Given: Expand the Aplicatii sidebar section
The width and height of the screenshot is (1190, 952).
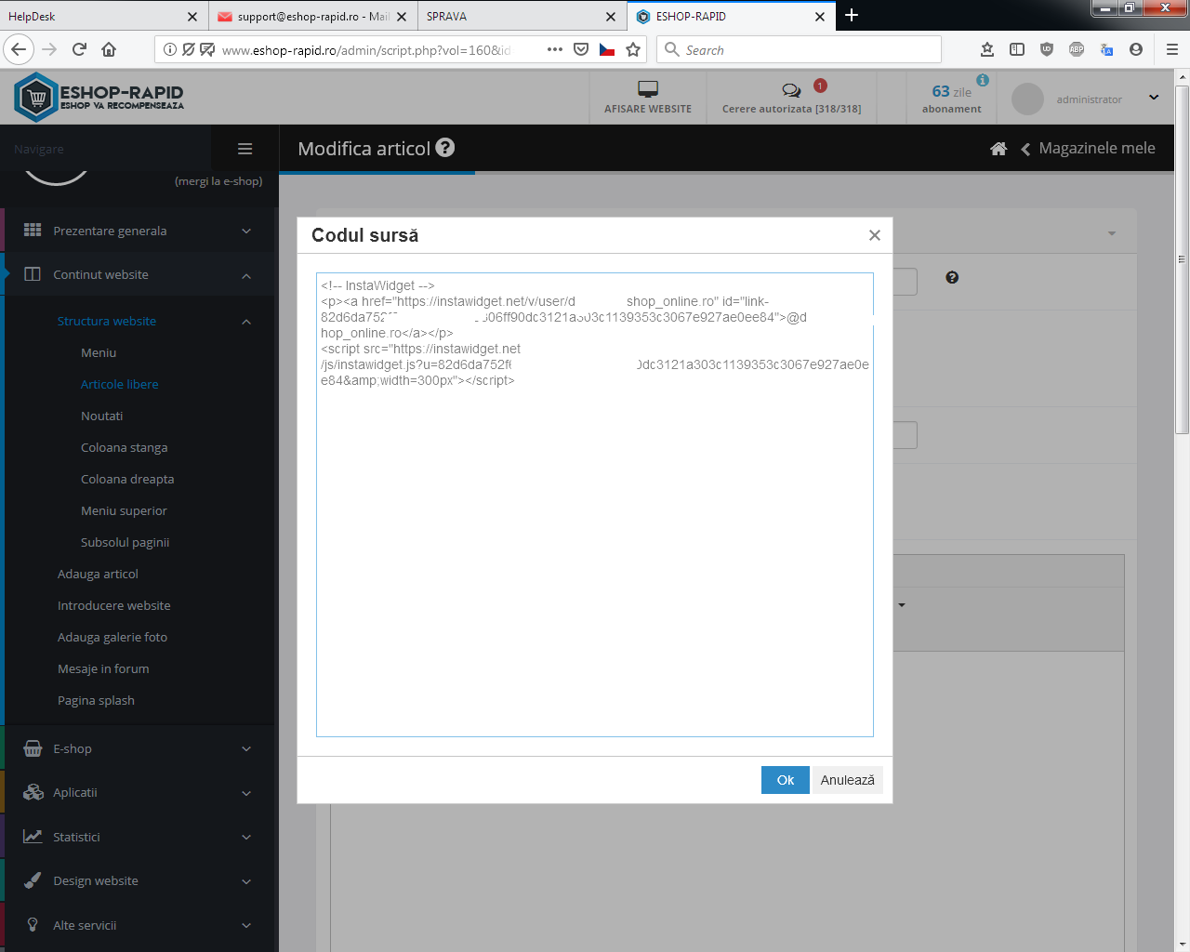Looking at the screenshot, I should pyautogui.click(x=139, y=792).
